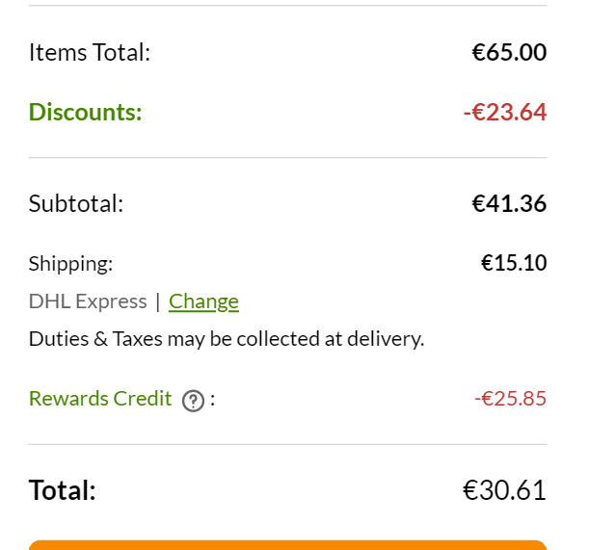Click the divider line above Subtotal

(287, 158)
